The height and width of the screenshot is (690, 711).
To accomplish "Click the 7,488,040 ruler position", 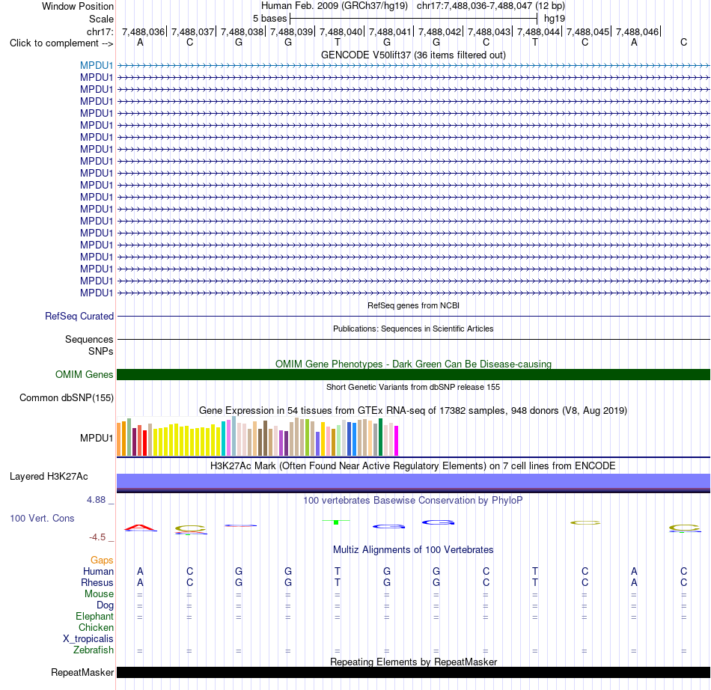I will click(341, 31).
